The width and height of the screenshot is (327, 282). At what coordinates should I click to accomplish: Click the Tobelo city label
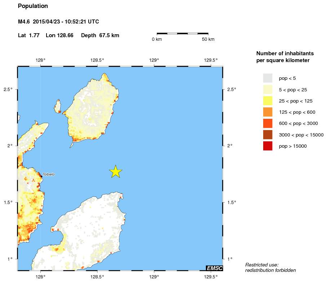[49, 174]
